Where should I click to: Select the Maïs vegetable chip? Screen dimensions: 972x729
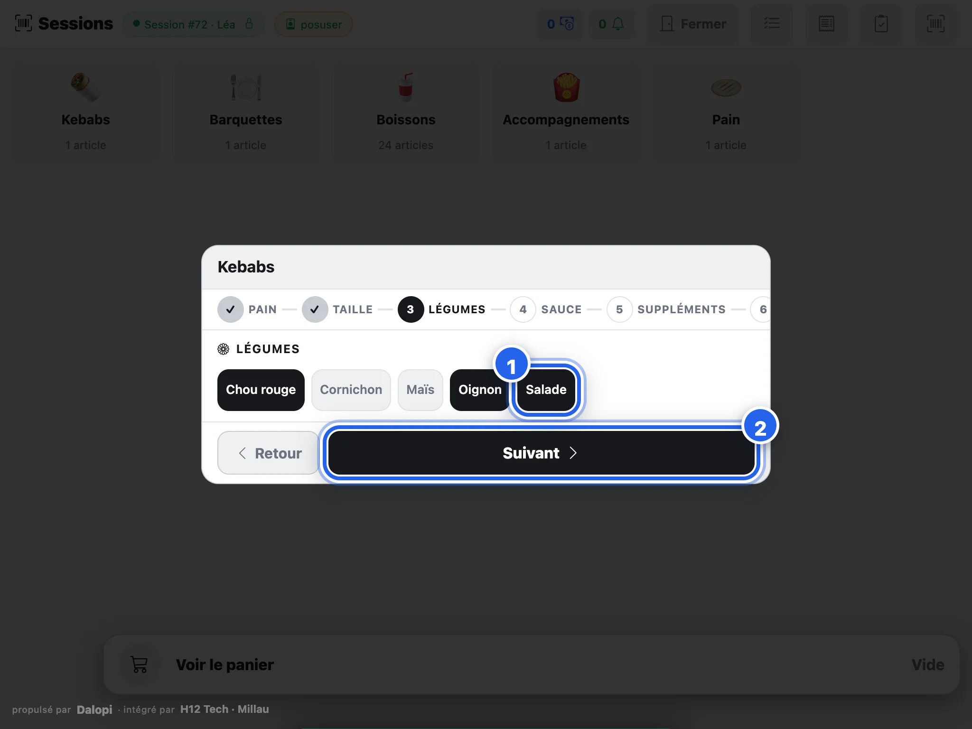420,390
